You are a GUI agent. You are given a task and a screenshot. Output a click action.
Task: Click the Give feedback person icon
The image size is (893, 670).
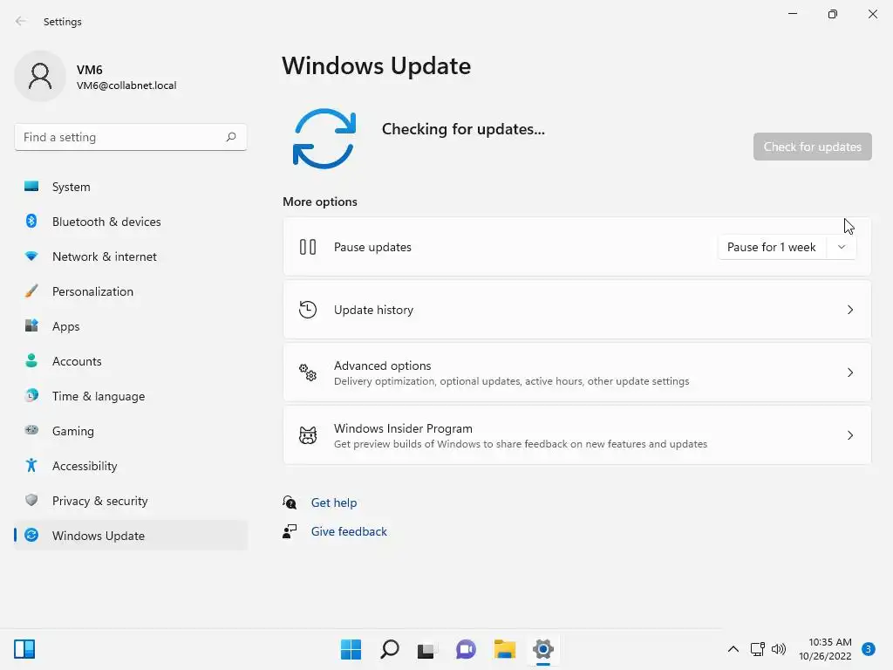click(290, 531)
